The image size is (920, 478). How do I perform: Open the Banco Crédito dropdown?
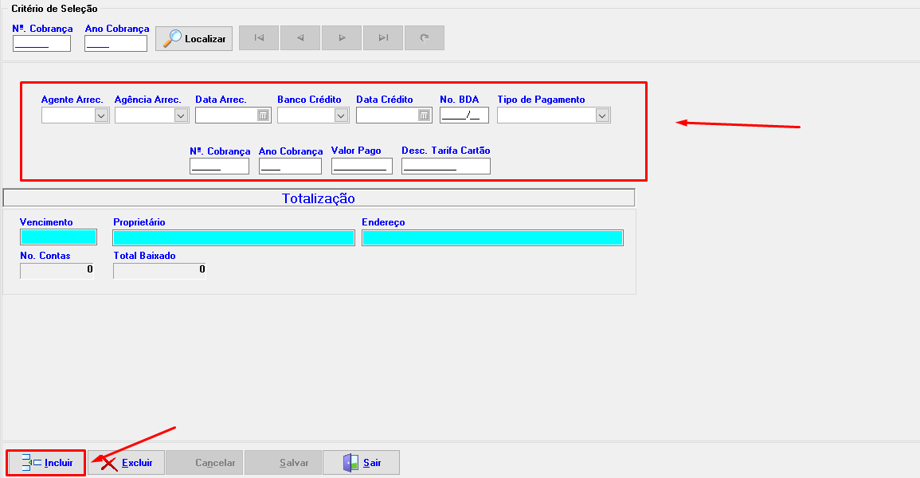pyautogui.click(x=341, y=116)
